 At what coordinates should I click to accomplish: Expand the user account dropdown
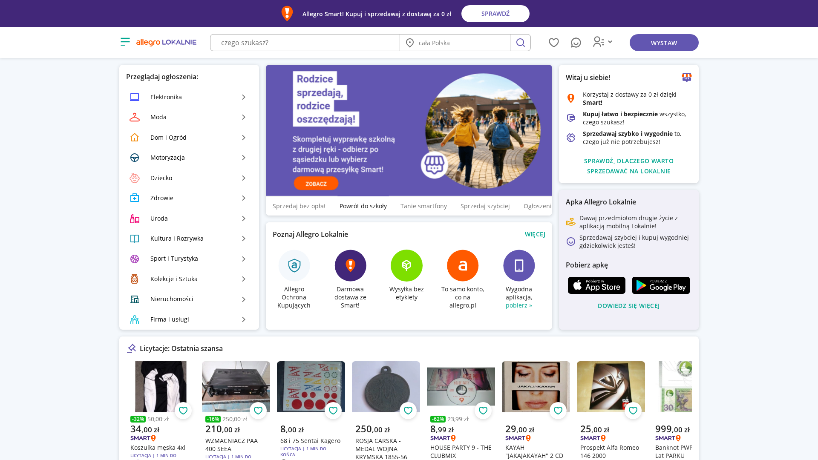[603, 42]
